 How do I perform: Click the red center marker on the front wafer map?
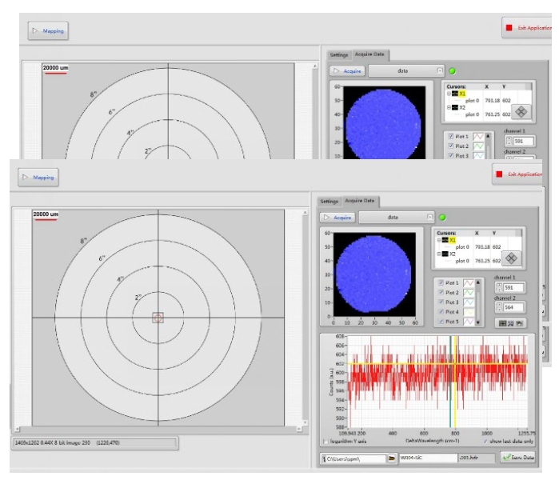pyautogui.click(x=158, y=318)
